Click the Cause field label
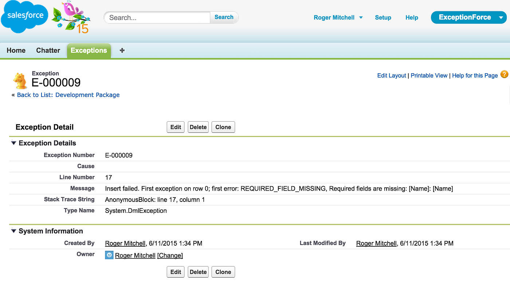Screen dimensions: 510x293 click(86, 166)
